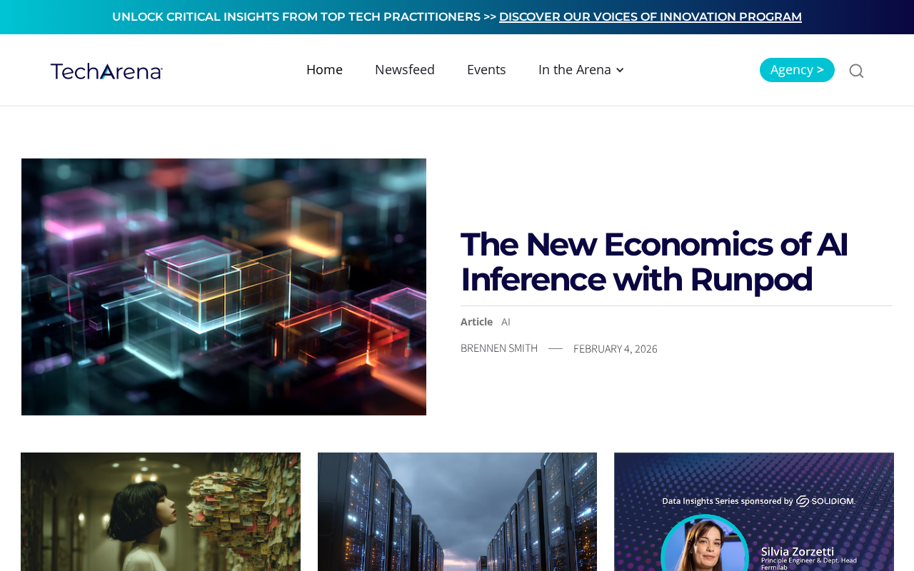Screen dimensions: 914x571
Task: Go to the Home menu item
Action: point(324,70)
